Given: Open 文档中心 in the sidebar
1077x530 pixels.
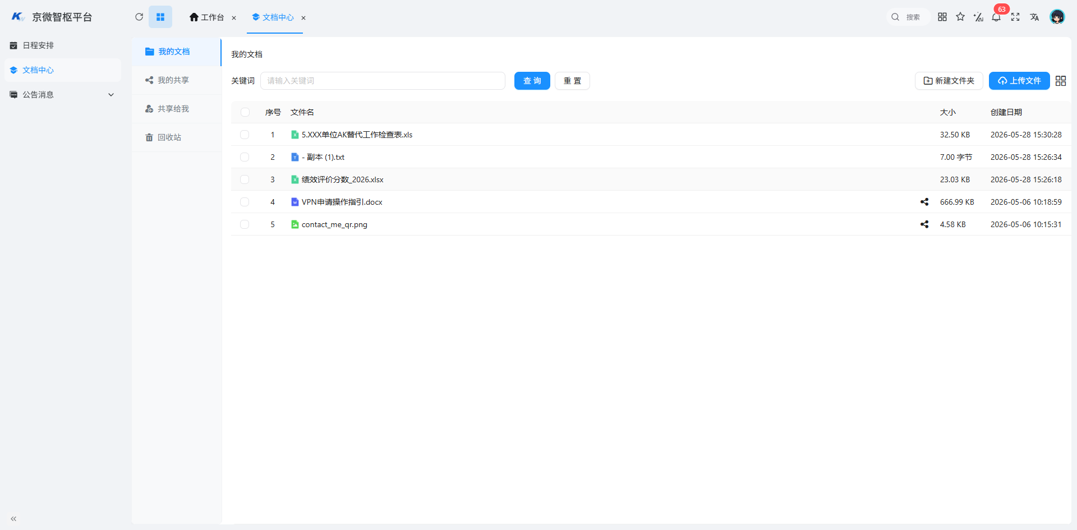Looking at the screenshot, I should 63,70.
